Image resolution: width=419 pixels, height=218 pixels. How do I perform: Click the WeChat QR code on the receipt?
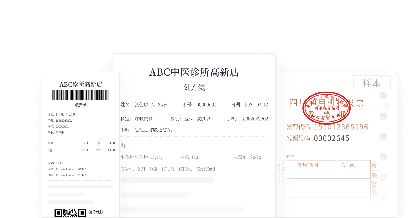point(70,213)
